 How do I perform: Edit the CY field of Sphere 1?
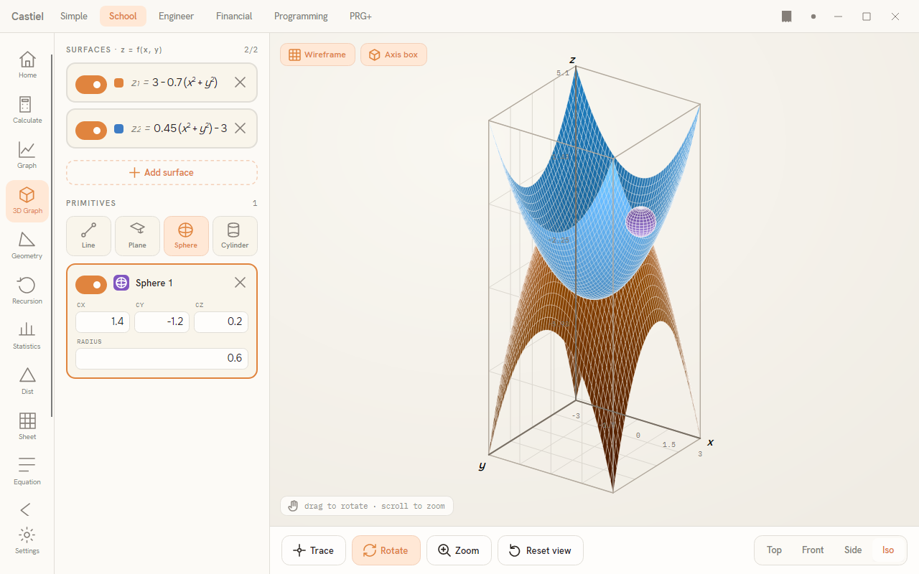coord(162,321)
